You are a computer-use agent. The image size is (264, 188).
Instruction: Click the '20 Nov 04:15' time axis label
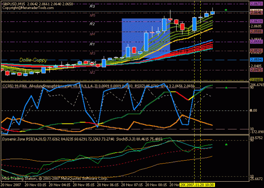(x=60, y=185)
